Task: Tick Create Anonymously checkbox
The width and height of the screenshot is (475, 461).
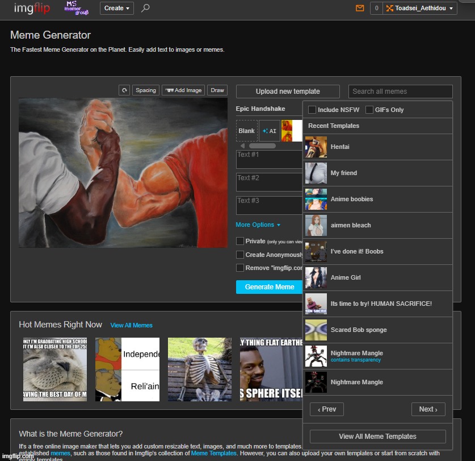Action: pyautogui.click(x=240, y=255)
